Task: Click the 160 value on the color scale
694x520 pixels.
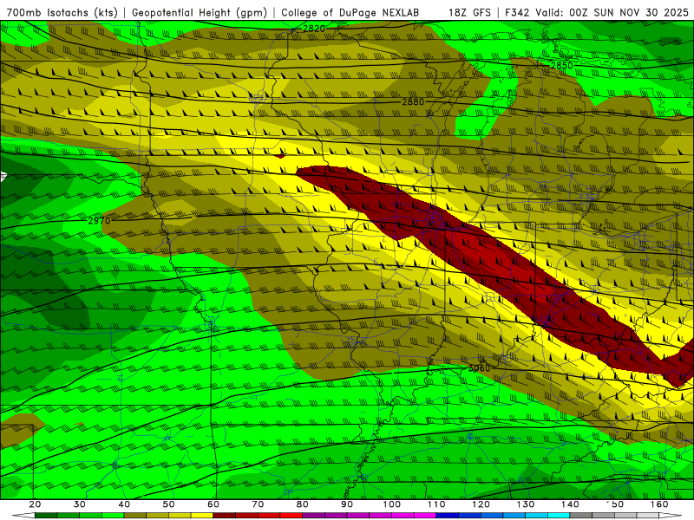Action: (659, 504)
